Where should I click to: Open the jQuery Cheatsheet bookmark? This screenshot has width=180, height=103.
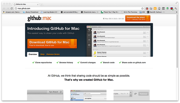(x=30, y=12)
